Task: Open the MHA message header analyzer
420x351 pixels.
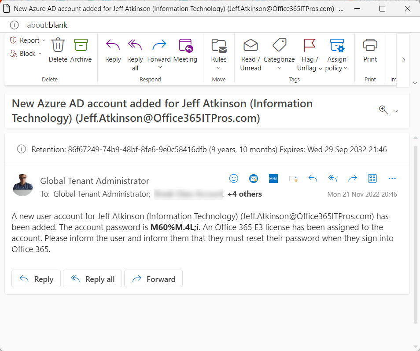Action: [x=273, y=179]
